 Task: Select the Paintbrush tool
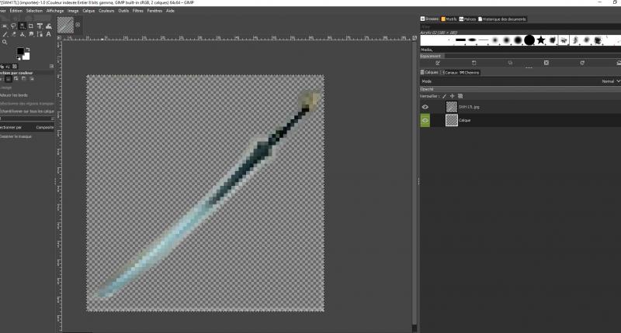(5, 35)
